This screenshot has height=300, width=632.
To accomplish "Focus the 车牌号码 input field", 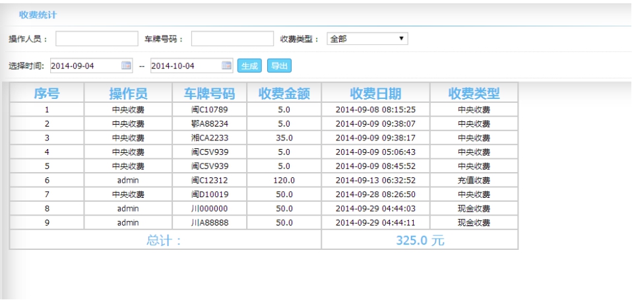I will click(232, 40).
